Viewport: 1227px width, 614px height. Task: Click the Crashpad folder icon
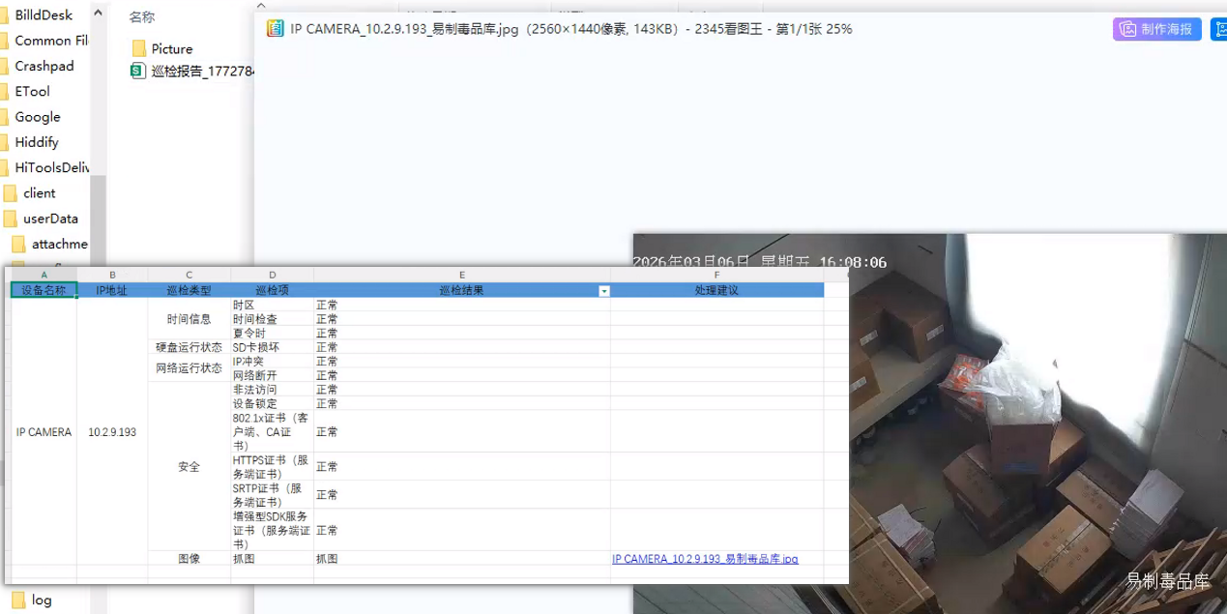coord(4,67)
